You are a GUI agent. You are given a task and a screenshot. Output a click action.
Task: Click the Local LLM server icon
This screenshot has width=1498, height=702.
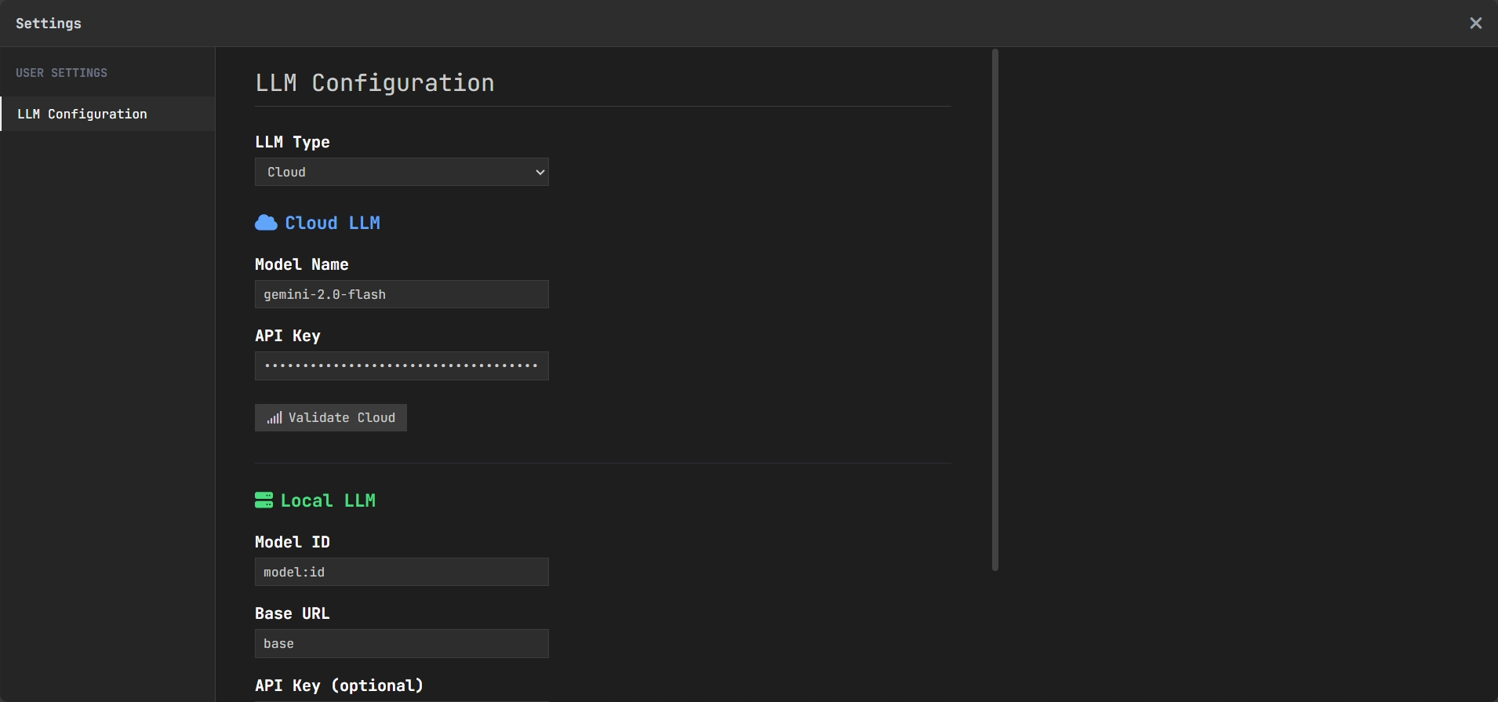coord(264,500)
